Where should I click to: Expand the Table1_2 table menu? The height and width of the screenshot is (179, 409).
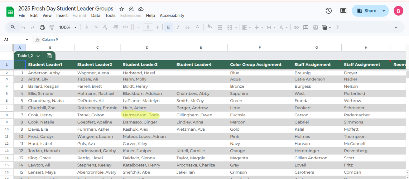coord(38,56)
